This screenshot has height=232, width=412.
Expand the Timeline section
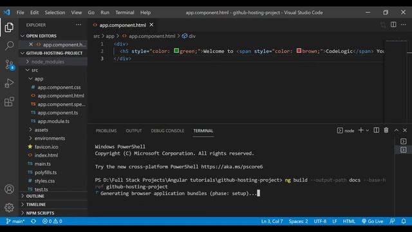pyautogui.click(x=33, y=204)
